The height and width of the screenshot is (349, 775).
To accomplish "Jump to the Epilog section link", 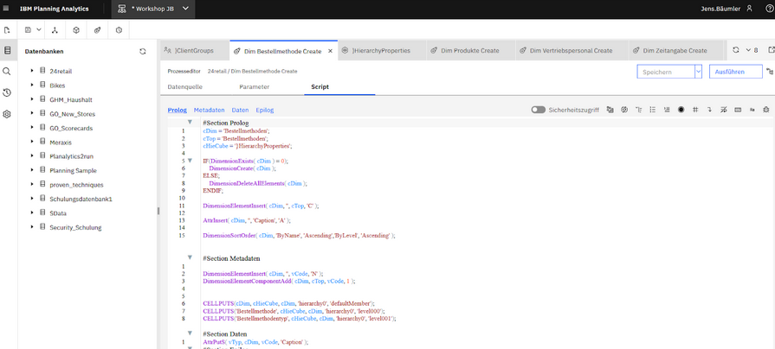I will point(264,110).
